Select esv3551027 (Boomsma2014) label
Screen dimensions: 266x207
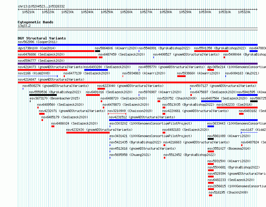(229, 148)
